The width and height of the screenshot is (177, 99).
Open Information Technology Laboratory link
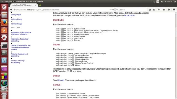coord(20,40)
